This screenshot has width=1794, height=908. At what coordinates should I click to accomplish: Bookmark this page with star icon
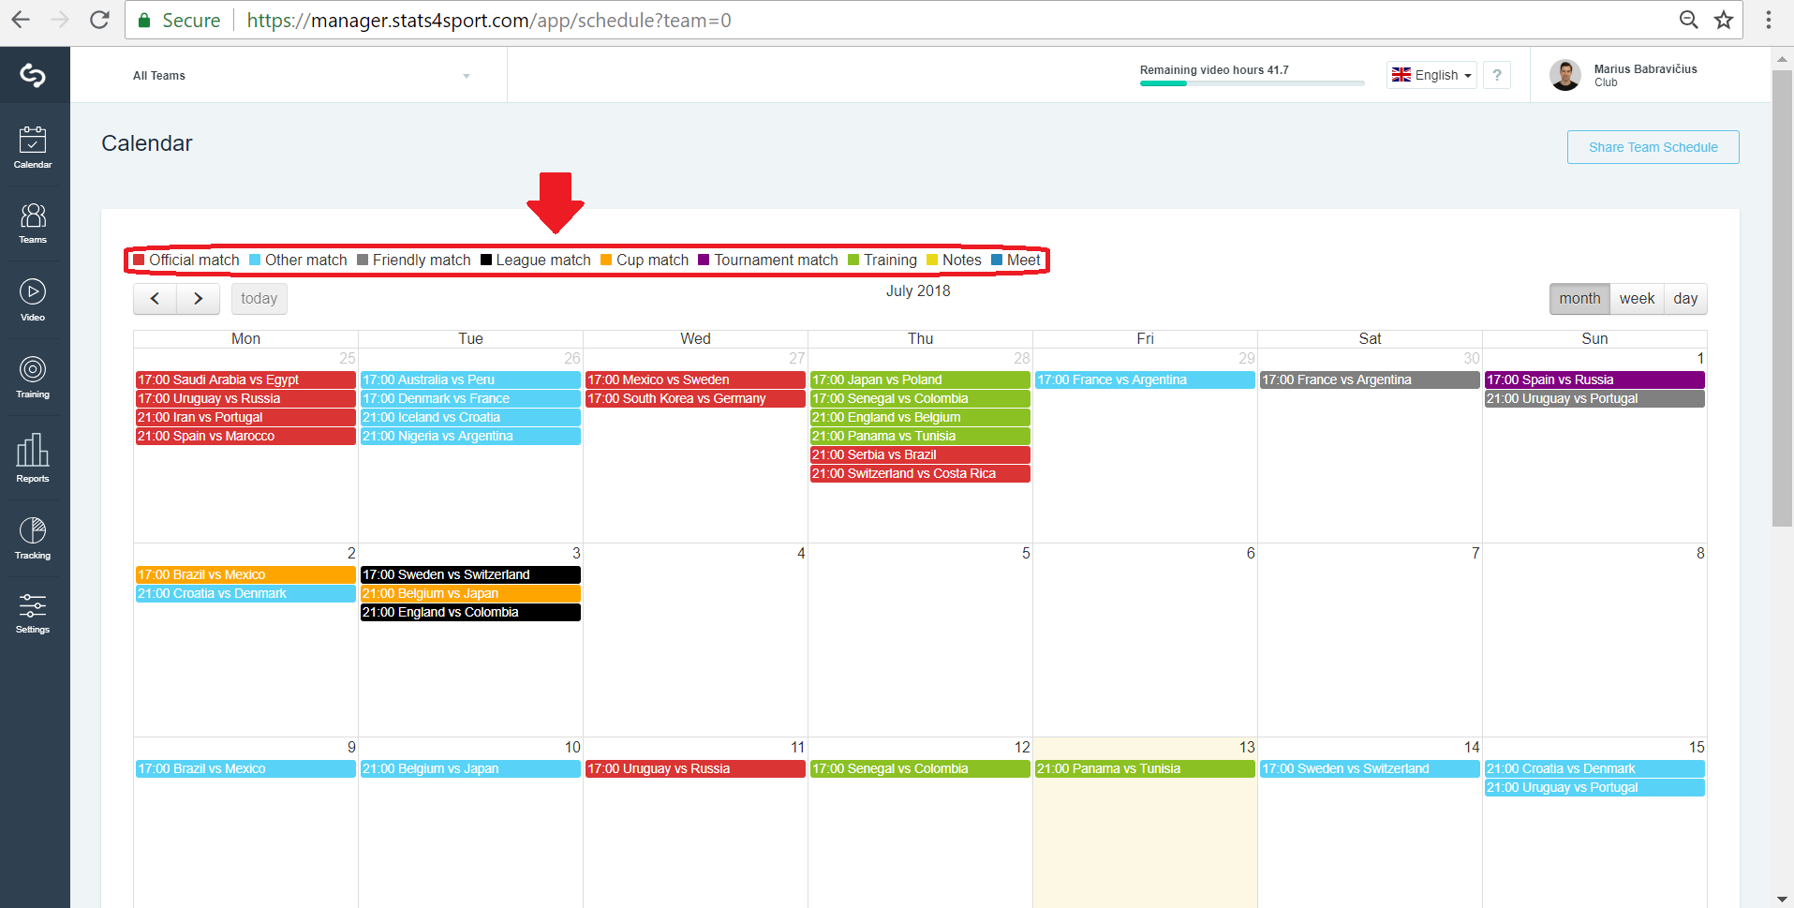1724,20
